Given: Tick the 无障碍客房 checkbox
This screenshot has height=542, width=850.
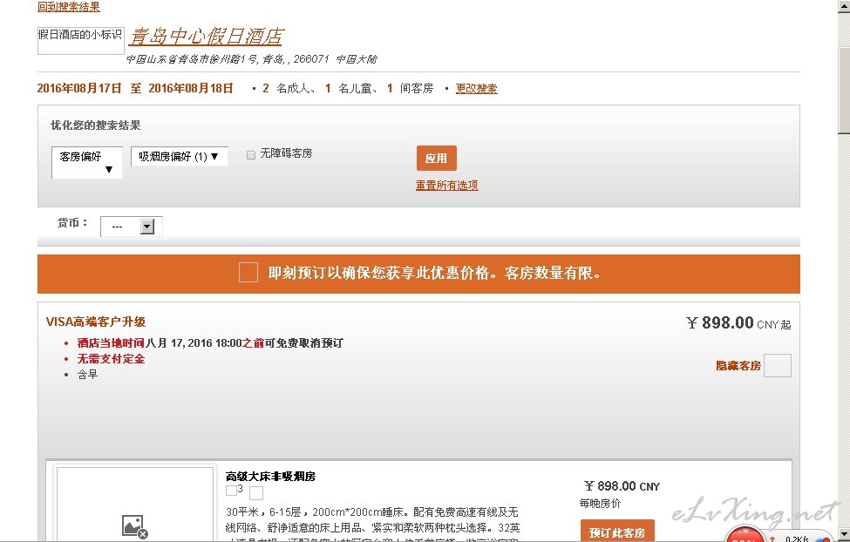Looking at the screenshot, I should [251, 155].
